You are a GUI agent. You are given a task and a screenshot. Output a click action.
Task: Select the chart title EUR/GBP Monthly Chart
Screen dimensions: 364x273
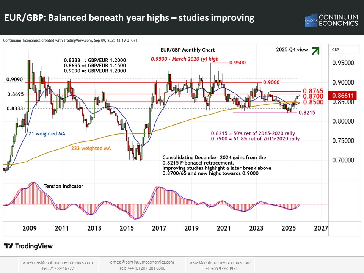[188, 50]
